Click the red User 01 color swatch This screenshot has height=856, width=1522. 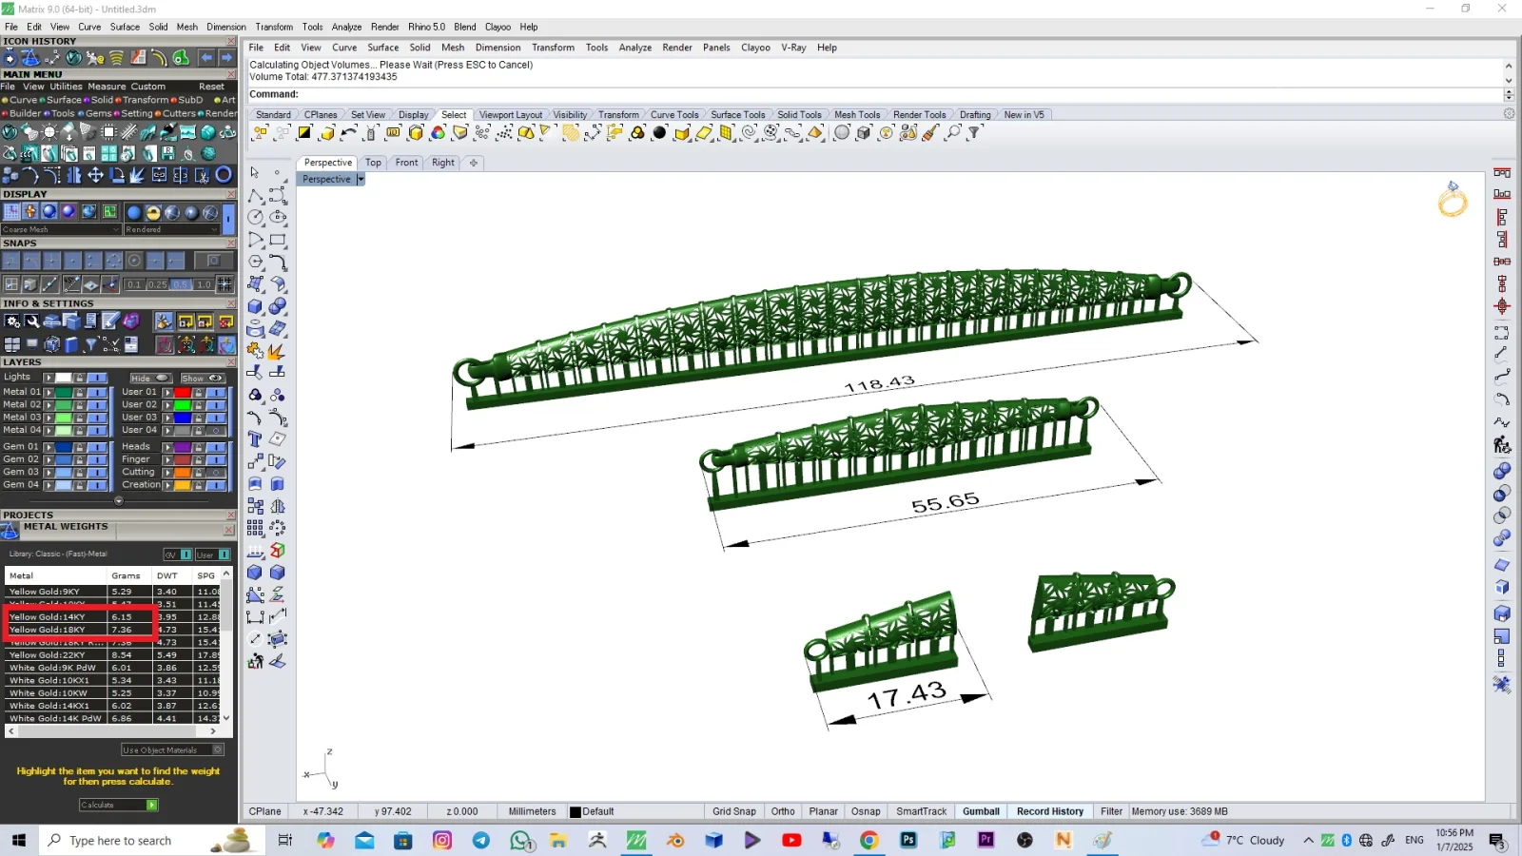click(x=182, y=392)
